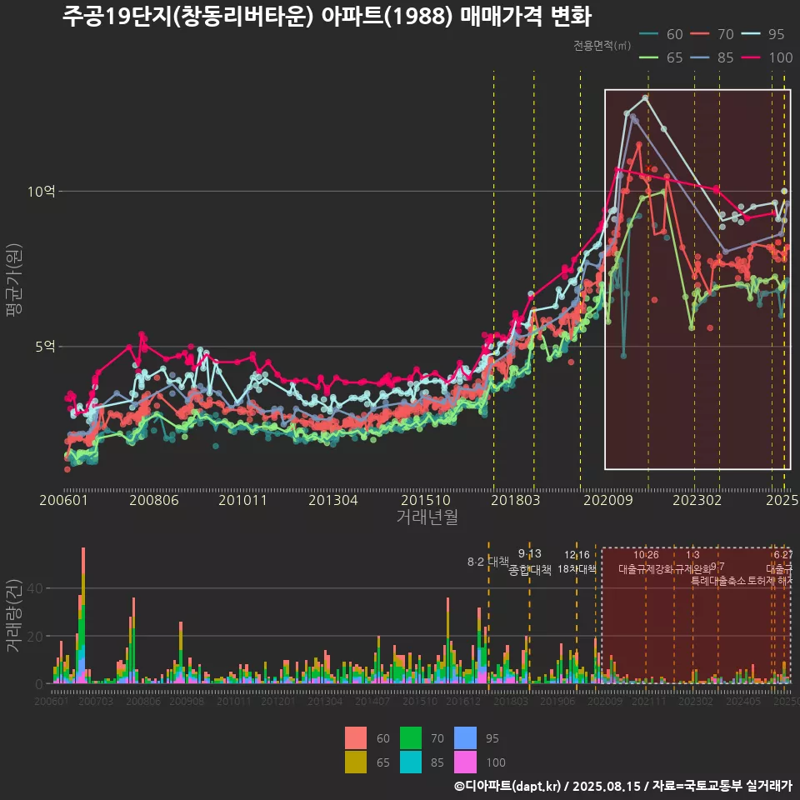Viewport: 800px width, 800px height.
Task: Click the 평균가(원) y-axis title
Action: point(14,280)
